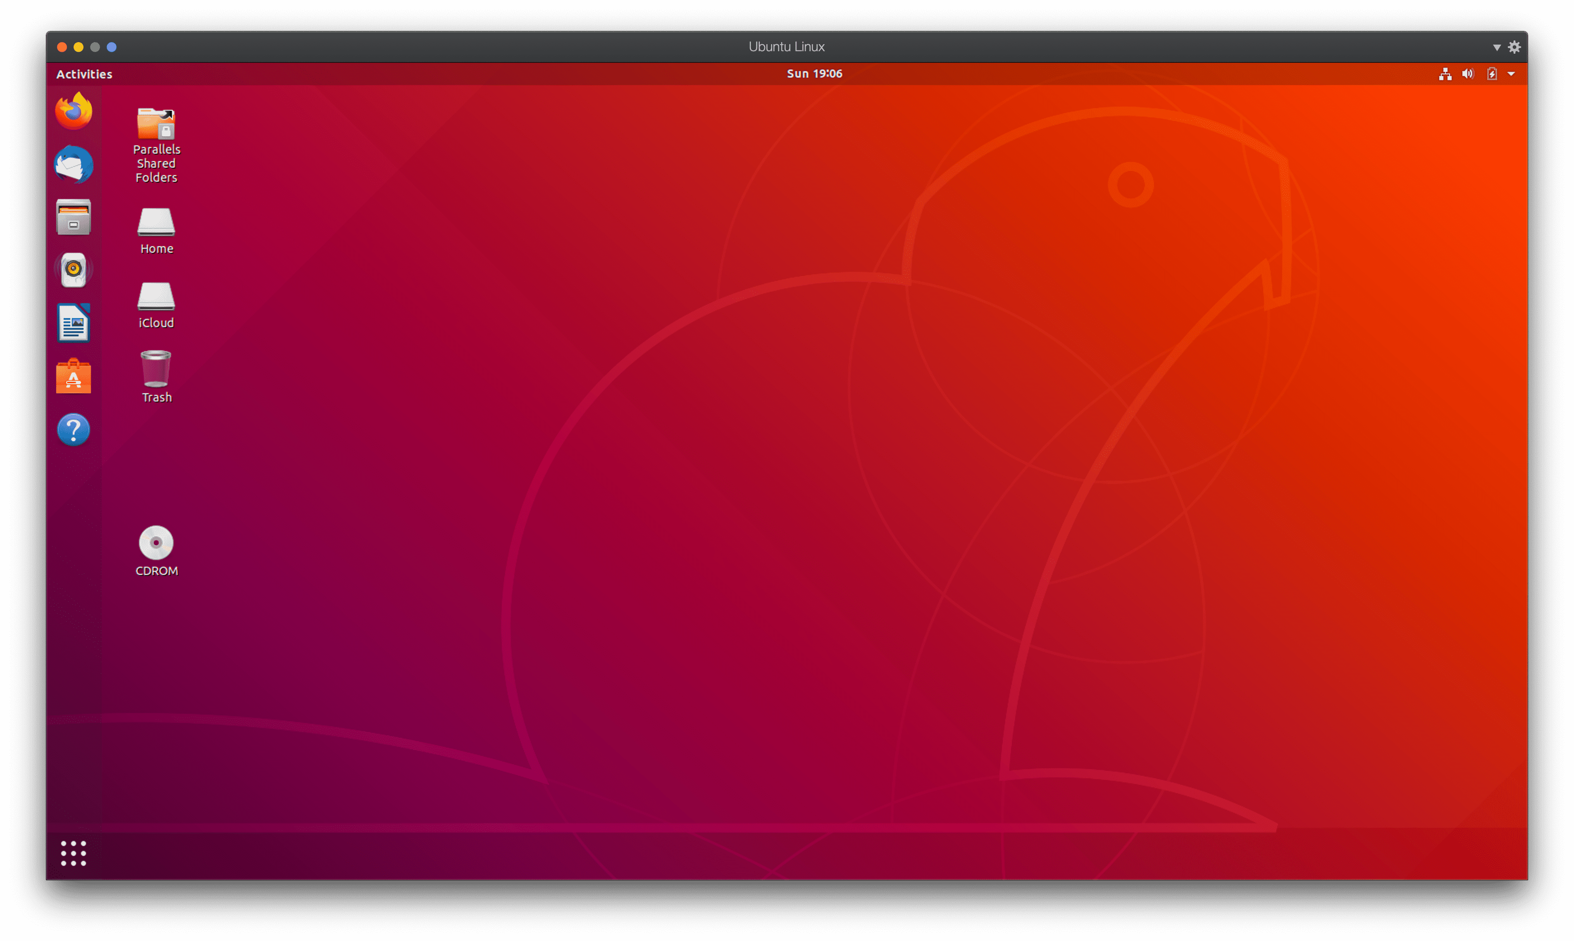
Task: Open system menu dropdown arrow
Action: tap(1512, 74)
